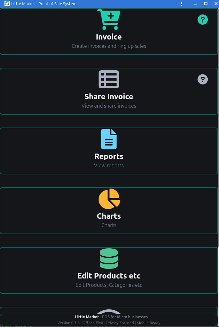Click the vertical scrollbar on right edge

click(x=218, y=127)
